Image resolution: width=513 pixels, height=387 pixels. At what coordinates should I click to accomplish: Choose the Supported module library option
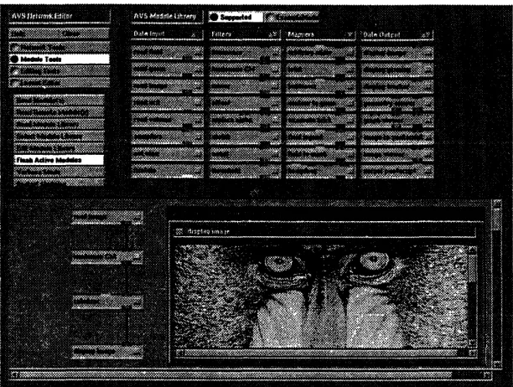[236, 17]
